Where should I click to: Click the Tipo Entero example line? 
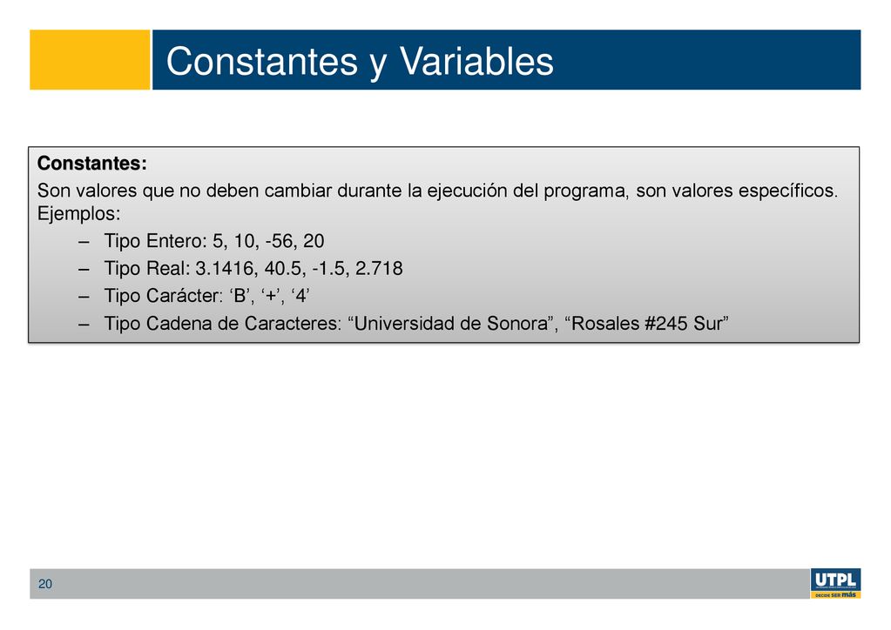213,241
